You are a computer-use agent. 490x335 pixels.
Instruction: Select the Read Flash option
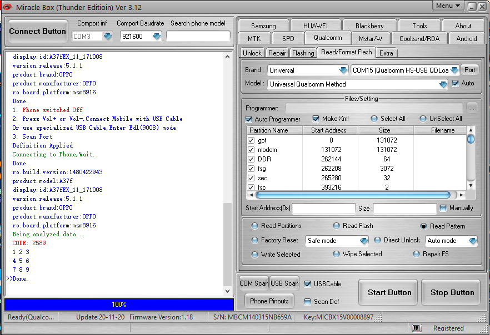[336, 226]
